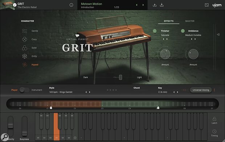Click the ujam logo
The image size is (225, 142).
[x=217, y=5]
